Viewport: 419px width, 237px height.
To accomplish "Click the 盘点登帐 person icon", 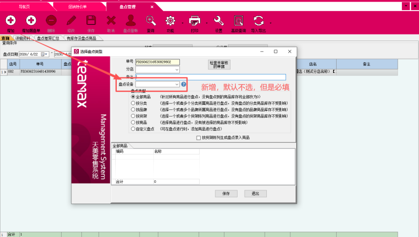I will [131, 21].
